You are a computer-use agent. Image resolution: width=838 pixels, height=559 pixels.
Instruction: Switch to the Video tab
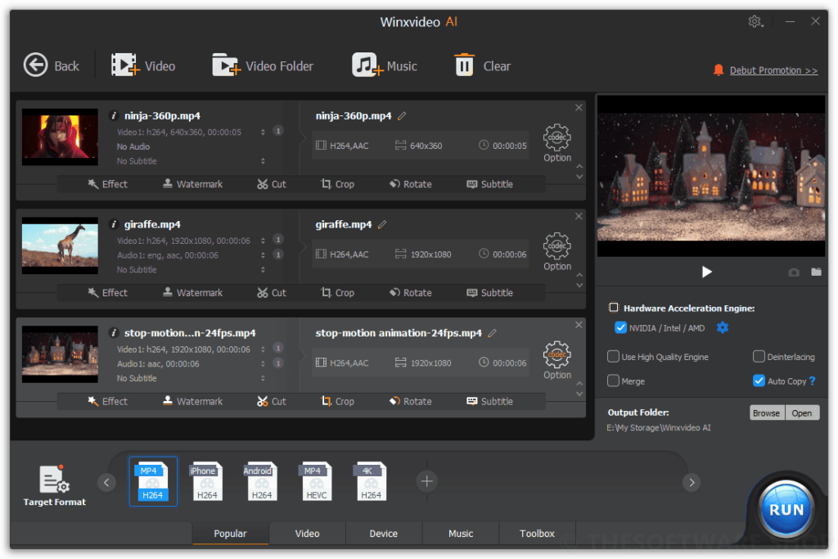308,533
